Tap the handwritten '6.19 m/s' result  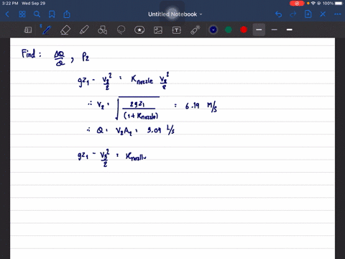tap(201, 106)
